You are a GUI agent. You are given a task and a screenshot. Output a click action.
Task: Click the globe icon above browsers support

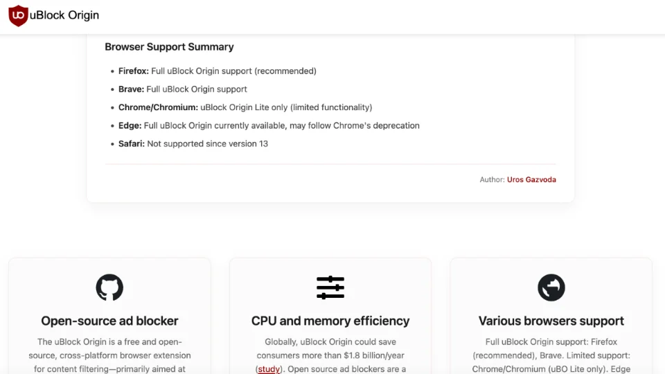click(x=551, y=287)
